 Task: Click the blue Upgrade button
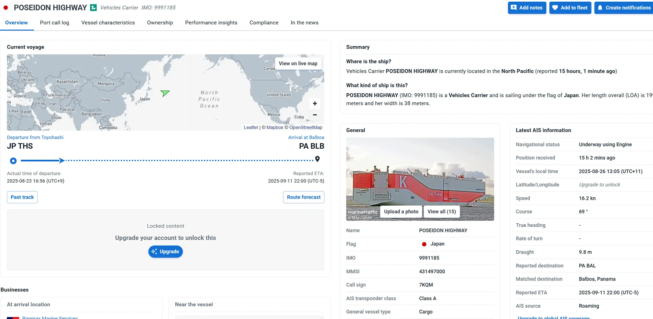165,251
